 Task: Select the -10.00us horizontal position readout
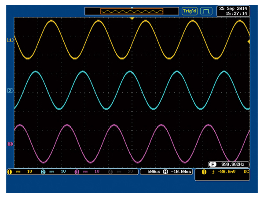[180, 172]
